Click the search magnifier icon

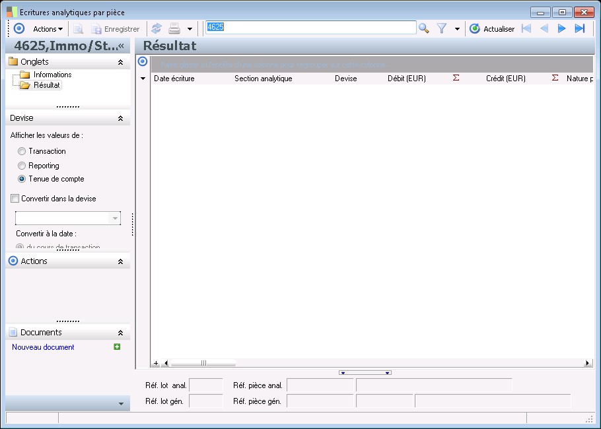tap(424, 28)
